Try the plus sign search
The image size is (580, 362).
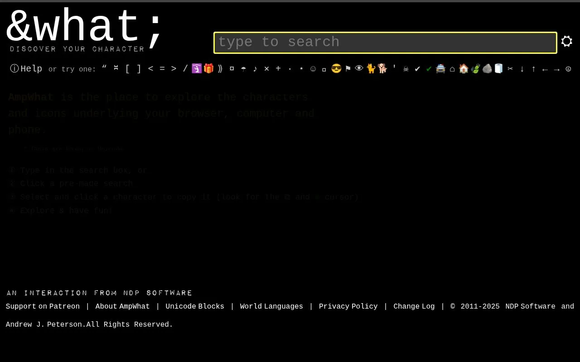278,69
